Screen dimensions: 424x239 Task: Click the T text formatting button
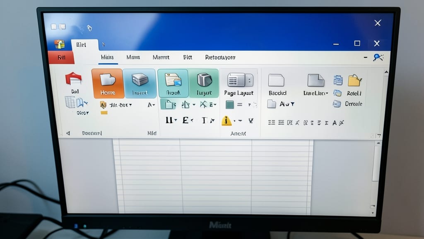[205, 120]
